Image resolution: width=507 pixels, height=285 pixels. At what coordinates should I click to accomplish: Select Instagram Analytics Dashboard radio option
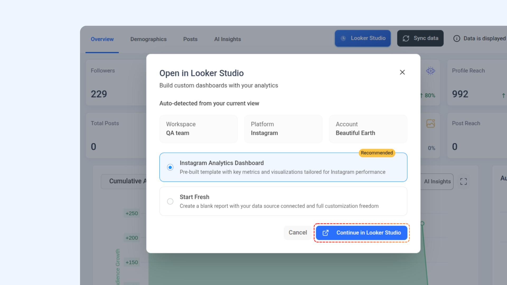170,167
